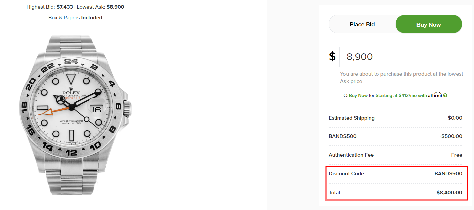Screen dimensions: 474x210
Task: Click the Affirm logo
Action: (435, 95)
